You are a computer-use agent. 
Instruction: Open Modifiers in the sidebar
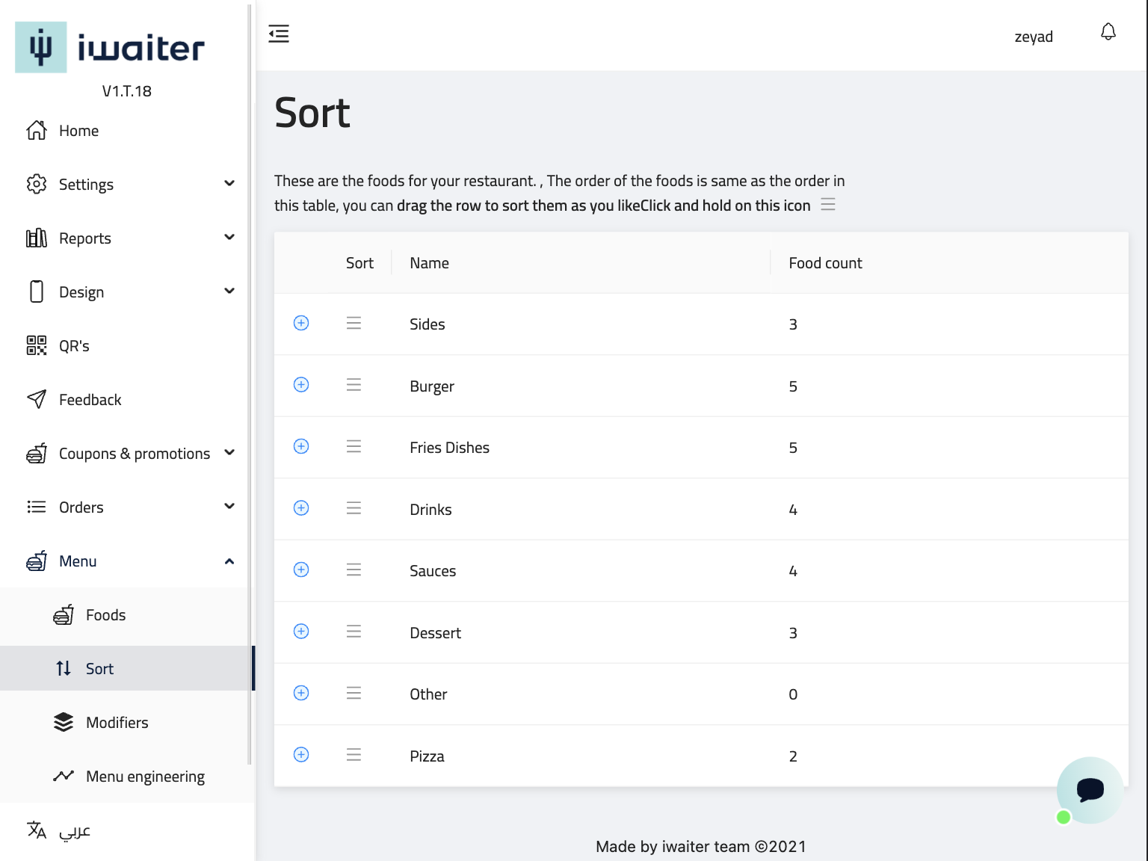pyautogui.click(x=117, y=723)
